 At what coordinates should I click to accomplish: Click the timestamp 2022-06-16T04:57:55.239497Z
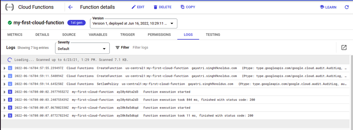click(39, 68)
